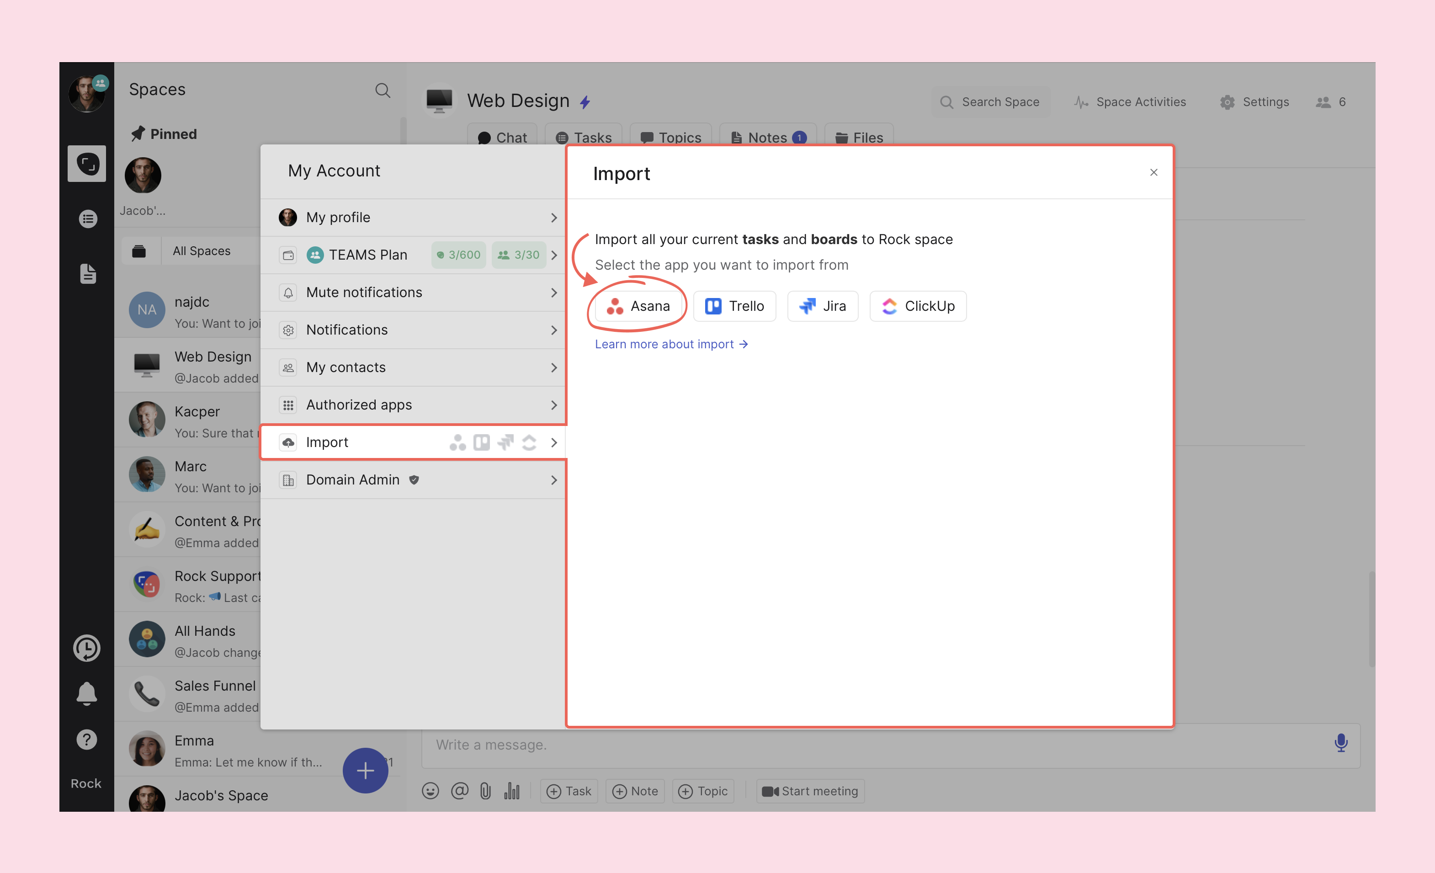Click the bell notifications sidebar icon
Screen dimensions: 1435x873
87,694
